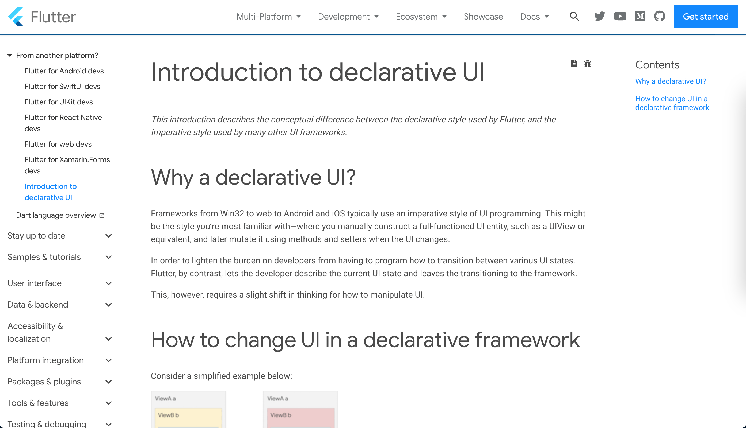Expand Accessibility & localization section
Viewport: 746px width, 428px height.
pyautogui.click(x=60, y=332)
